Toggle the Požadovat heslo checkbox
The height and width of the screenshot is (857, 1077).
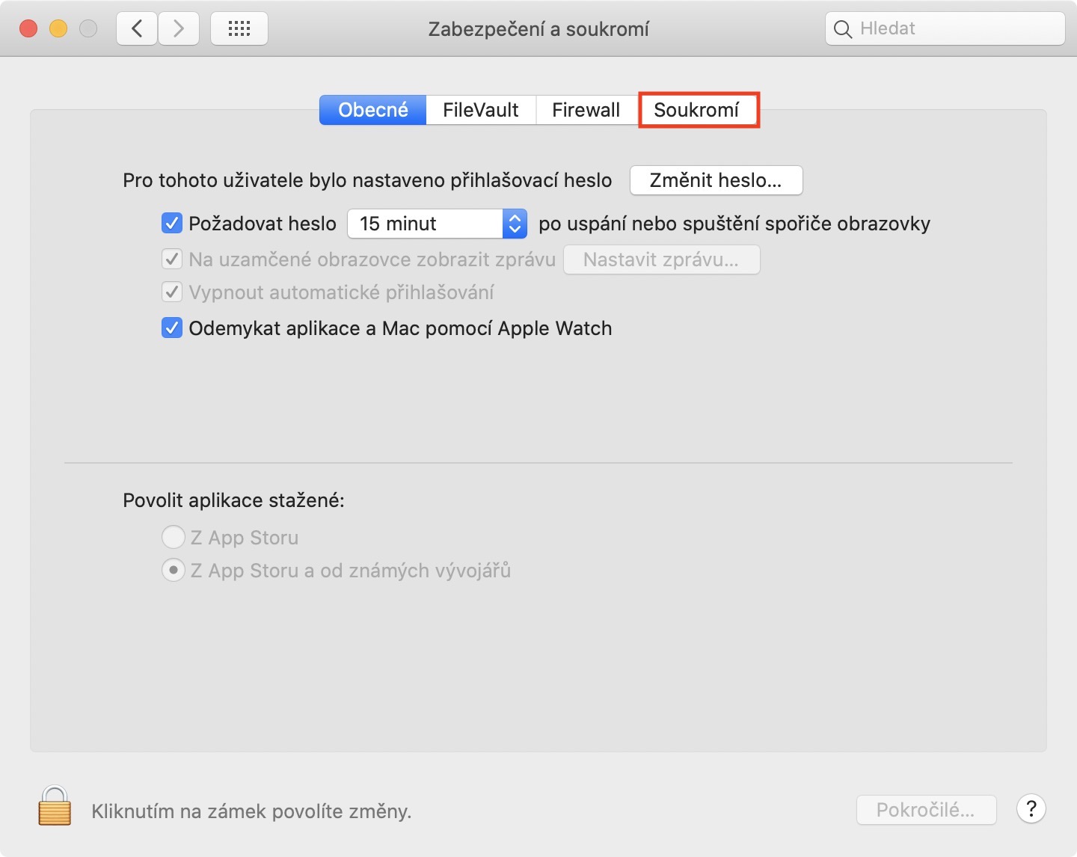click(x=172, y=223)
